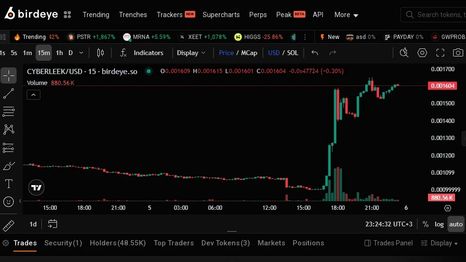This screenshot has height=262, width=466.
Task: Open the chart Display dropdown
Action: click(191, 53)
